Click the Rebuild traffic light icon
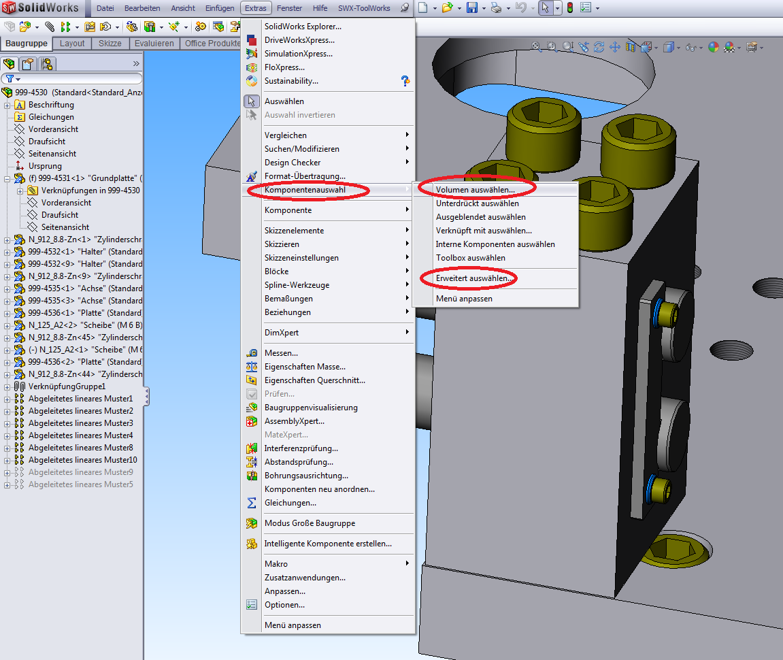 [570, 7]
